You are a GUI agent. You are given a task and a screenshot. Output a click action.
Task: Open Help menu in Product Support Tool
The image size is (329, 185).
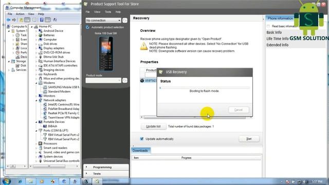click(118, 12)
